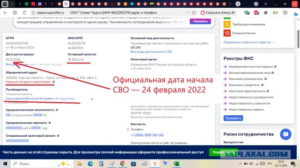Click the page vertical scrollbar thumb

298,39
